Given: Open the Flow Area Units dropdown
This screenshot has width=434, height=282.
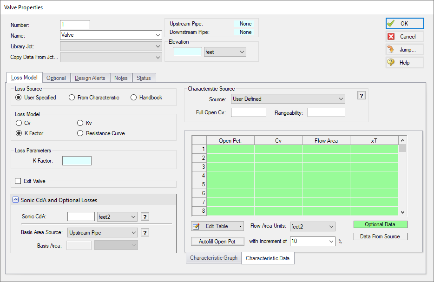Looking at the screenshot, I should click(312, 226).
